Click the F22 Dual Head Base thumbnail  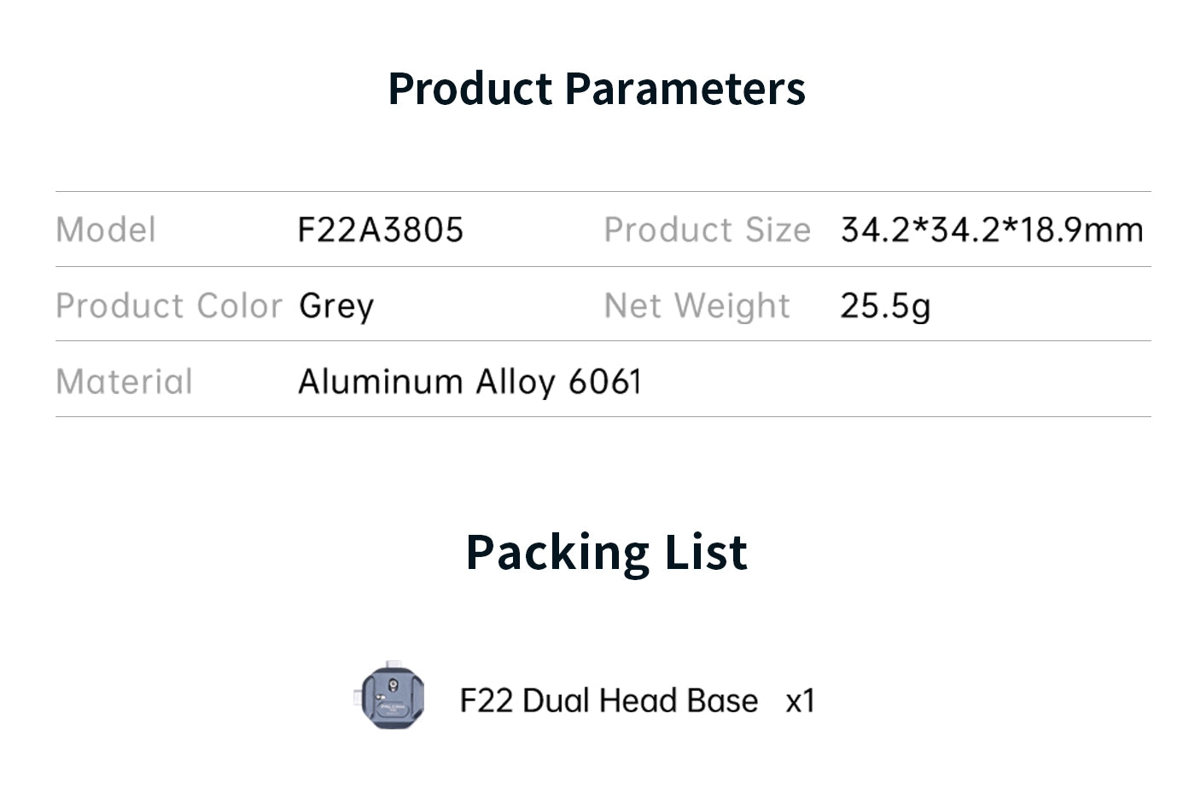[389, 695]
